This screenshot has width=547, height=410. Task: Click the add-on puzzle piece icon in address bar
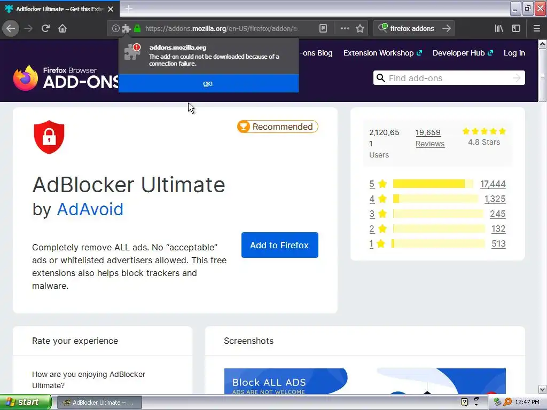[x=126, y=28]
